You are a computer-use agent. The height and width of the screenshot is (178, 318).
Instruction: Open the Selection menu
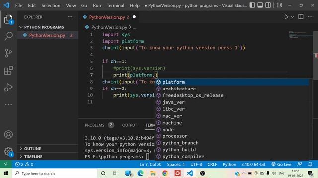click(x=51, y=5)
